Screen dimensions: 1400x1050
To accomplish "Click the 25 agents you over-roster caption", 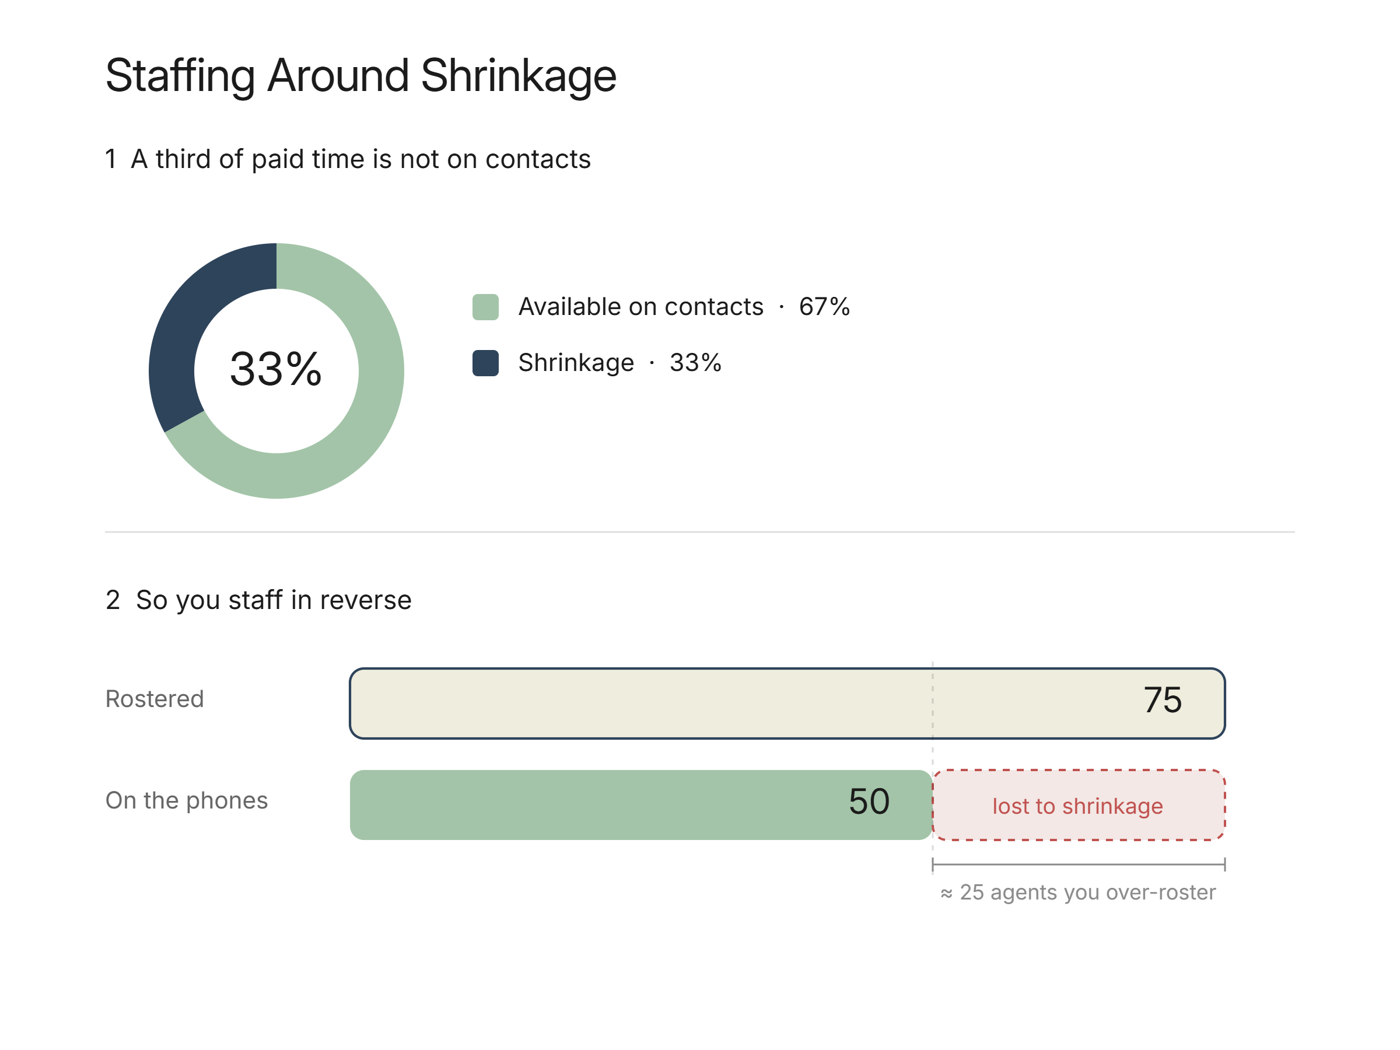I will 1078,892.
